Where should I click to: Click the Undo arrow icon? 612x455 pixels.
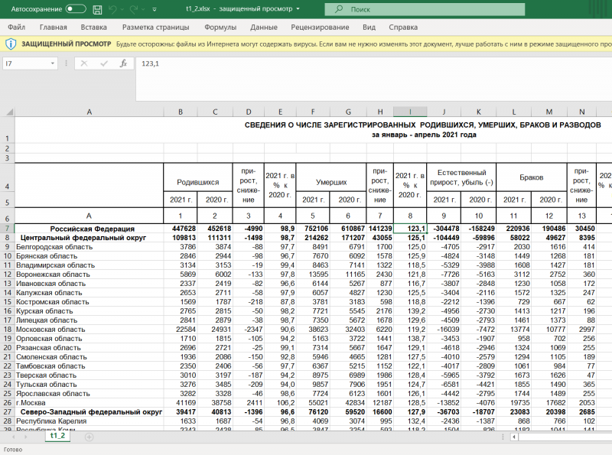(x=112, y=9)
